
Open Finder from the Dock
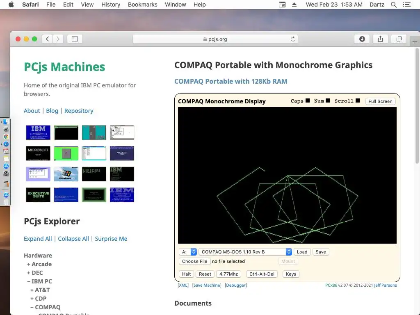(x=6, y=122)
